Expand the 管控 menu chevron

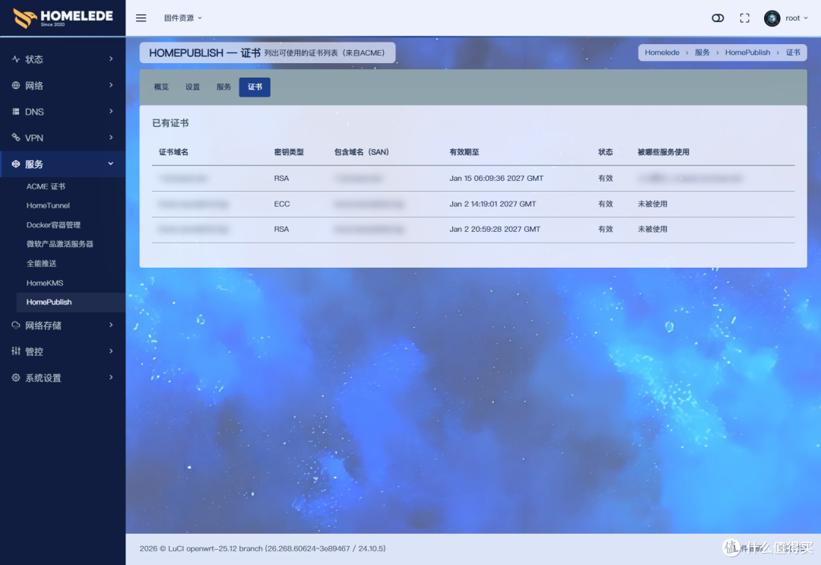click(x=111, y=351)
